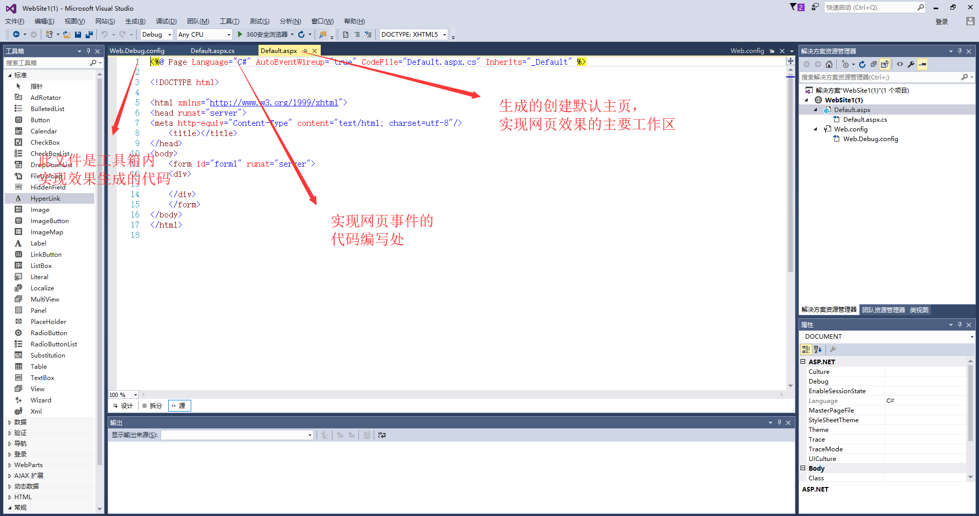
Task: Open the Debug configuration dropdown
Action: (156, 34)
